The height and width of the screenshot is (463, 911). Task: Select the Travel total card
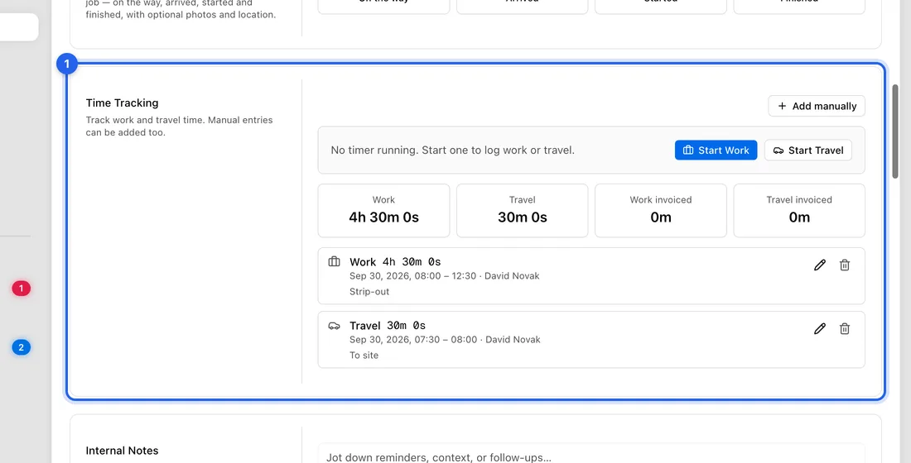click(x=523, y=211)
